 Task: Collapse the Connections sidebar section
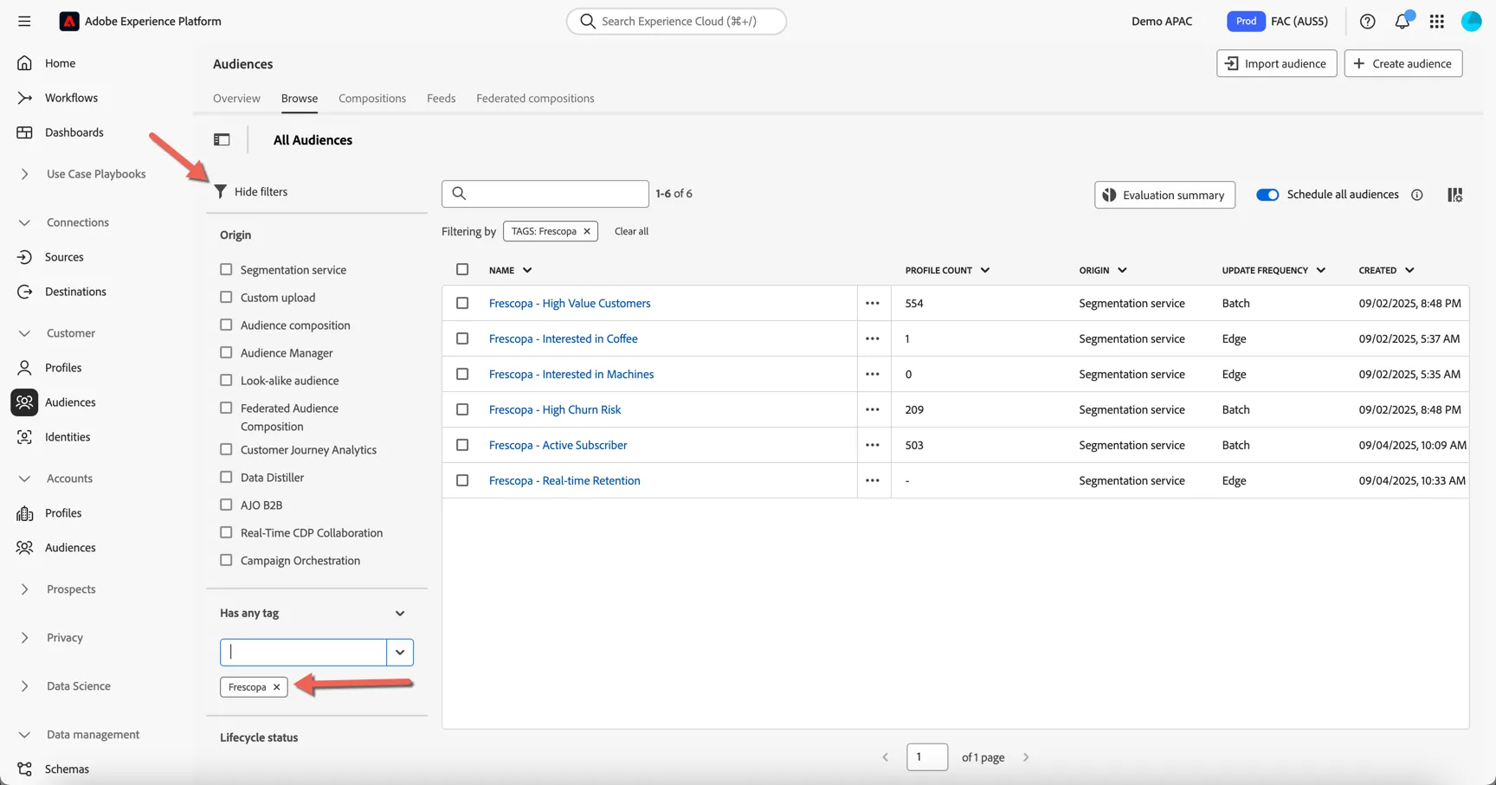(25, 222)
